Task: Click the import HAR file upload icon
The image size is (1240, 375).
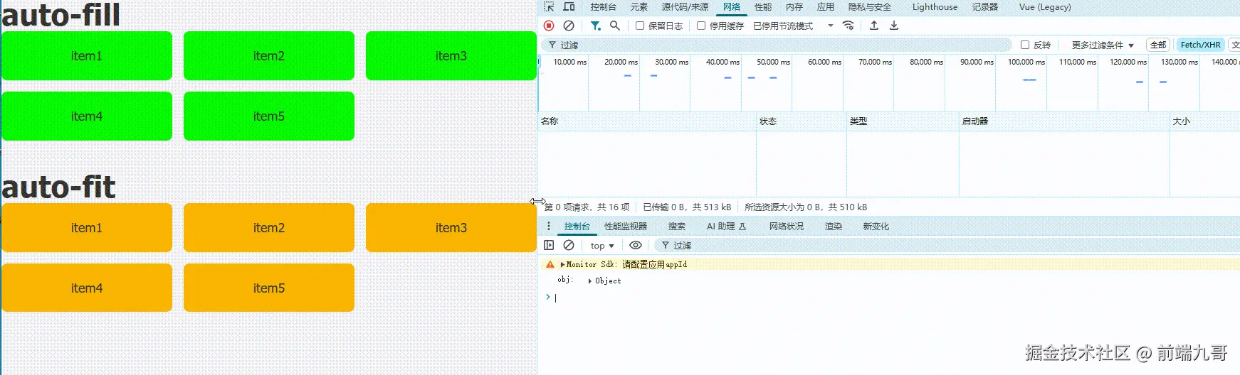Action: tap(874, 26)
